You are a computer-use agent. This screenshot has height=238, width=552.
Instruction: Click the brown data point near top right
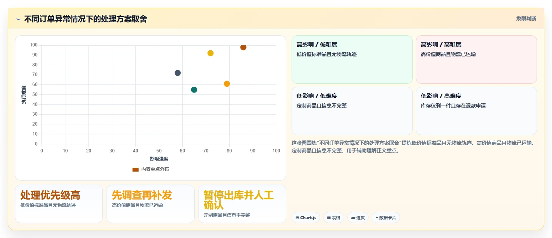pos(243,47)
